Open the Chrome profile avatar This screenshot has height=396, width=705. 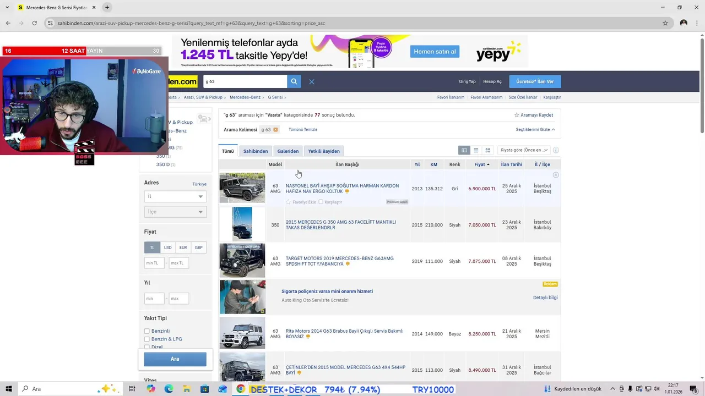pyautogui.click(x=684, y=23)
